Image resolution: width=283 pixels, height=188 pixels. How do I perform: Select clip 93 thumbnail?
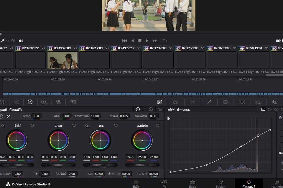(62, 60)
